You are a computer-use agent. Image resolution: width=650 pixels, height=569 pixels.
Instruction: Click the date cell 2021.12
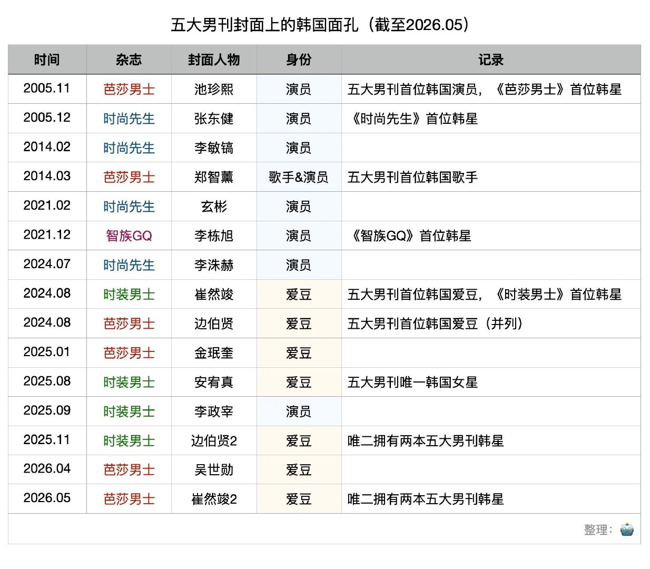pyautogui.click(x=47, y=235)
